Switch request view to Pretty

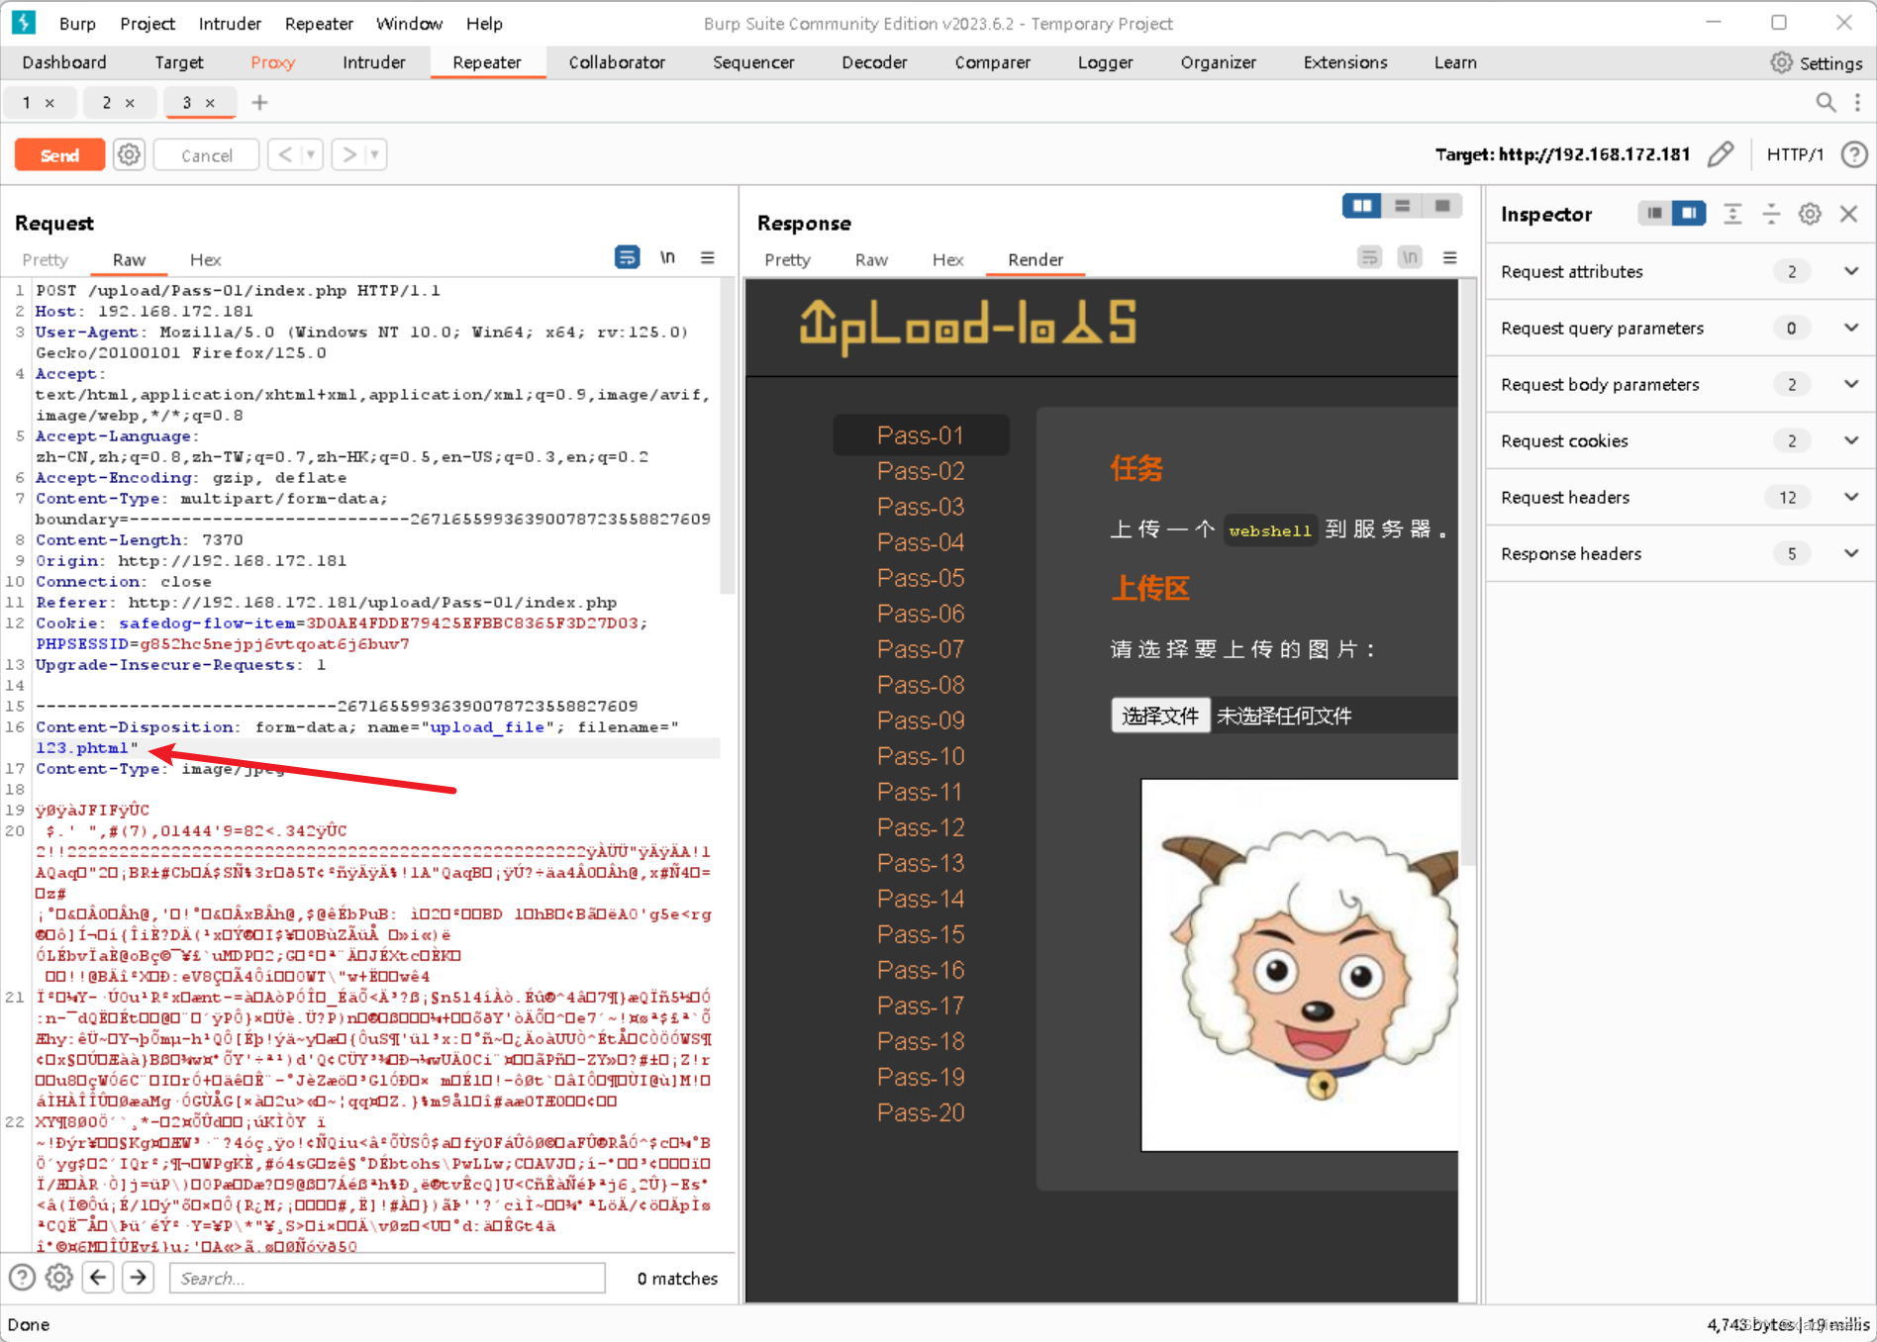(45, 259)
